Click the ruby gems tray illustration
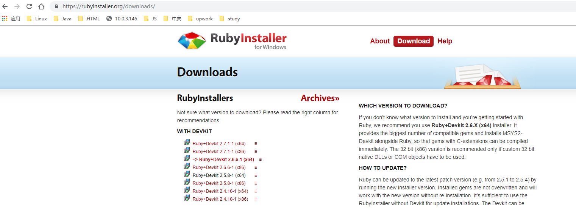The image size is (576, 209). click(x=482, y=77)
